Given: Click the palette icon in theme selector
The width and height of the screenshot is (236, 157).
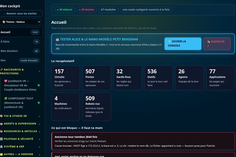Looking at the screenshot, I should (4, 22).
